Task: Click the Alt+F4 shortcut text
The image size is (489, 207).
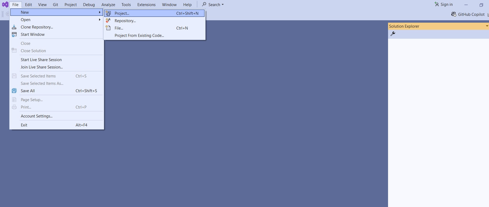Action: (x=81, y=125)
